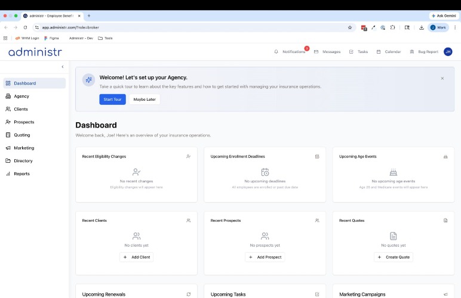Open a new browser tab

tap(89, 16)
